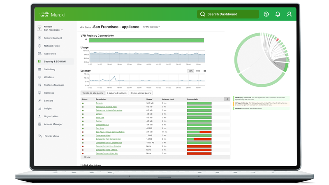The width and height of the screenshot is (329, 185).
Task: Open the user account profile icon
Action: [x=289, y=14]
